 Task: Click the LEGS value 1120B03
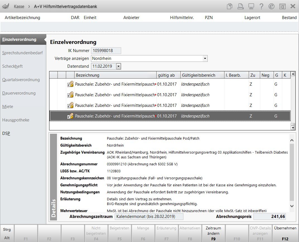point(114,171)
